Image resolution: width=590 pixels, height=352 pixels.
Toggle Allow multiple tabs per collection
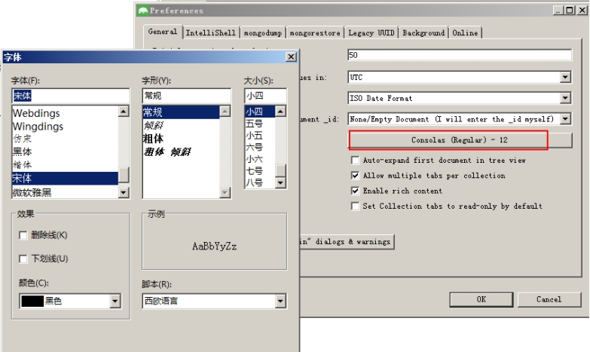[355, 176]
